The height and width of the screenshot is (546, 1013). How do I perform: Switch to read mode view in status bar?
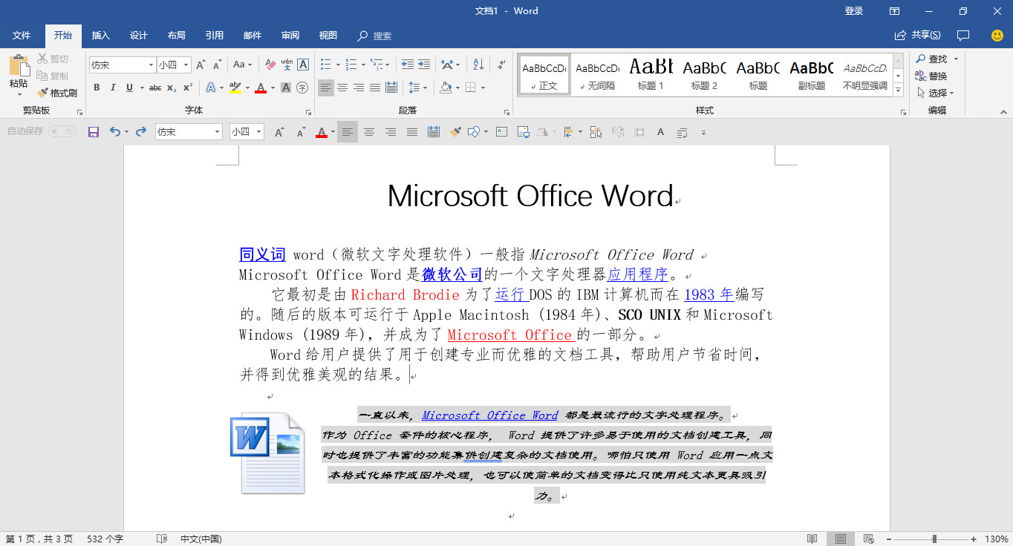[812, 539]
